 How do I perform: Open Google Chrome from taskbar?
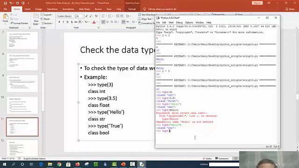point(59,164)
